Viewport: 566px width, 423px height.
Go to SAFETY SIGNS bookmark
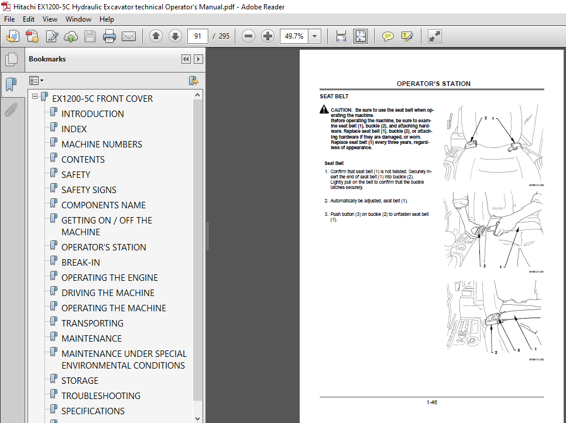(89, 190)
